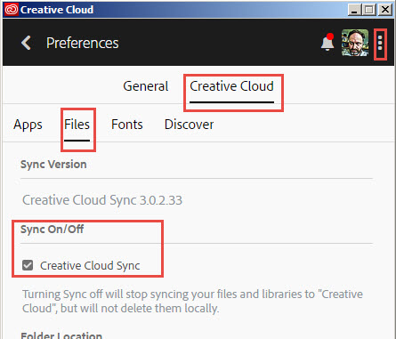
Task: Open the Fonts sub-tab
Action: 127,125
